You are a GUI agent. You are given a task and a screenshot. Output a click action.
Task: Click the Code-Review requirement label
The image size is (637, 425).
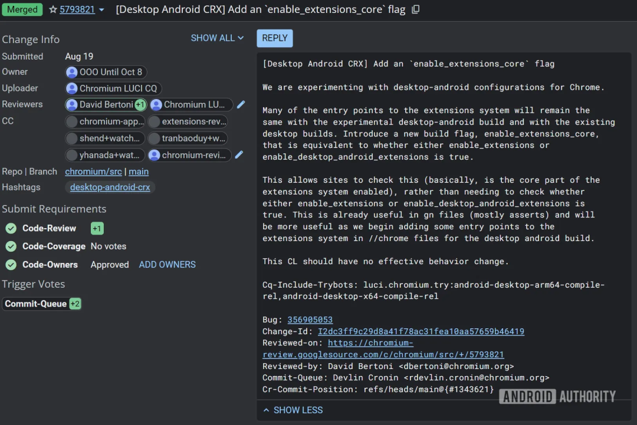(x=49, y=229)
